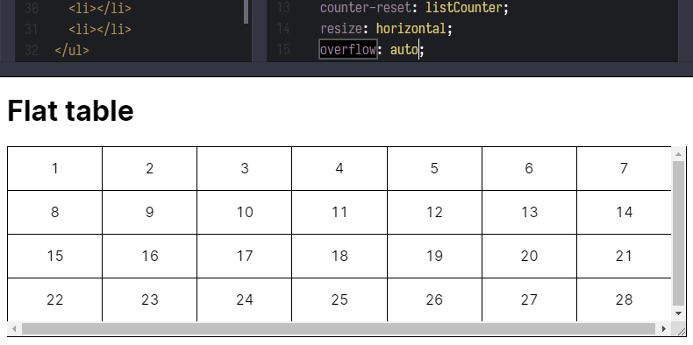
Task: Click the overflow property in CSS editor
Action: click(348, 49)
